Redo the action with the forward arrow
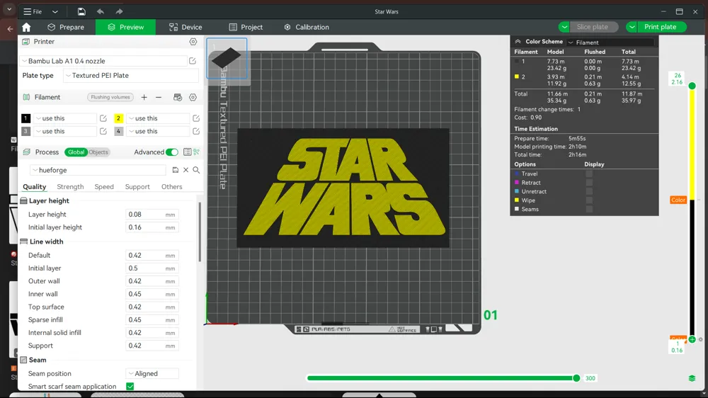The width and height of the screenshot is (708, 398). click(119, 12)
